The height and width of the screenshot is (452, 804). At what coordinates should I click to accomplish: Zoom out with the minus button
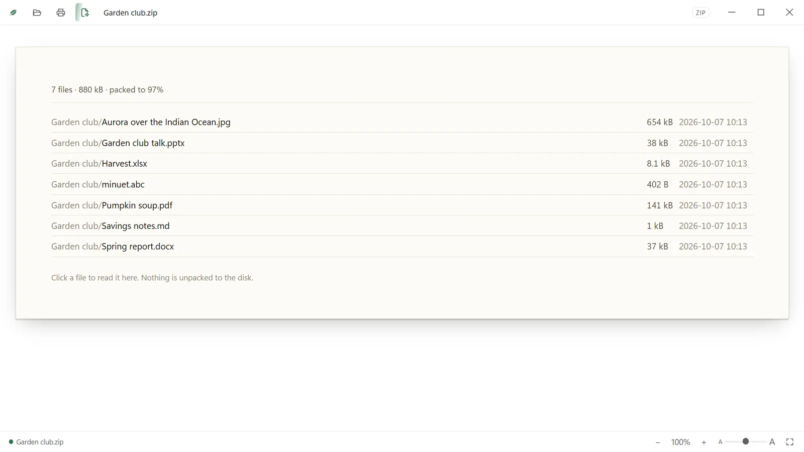[x=657, y=442]
